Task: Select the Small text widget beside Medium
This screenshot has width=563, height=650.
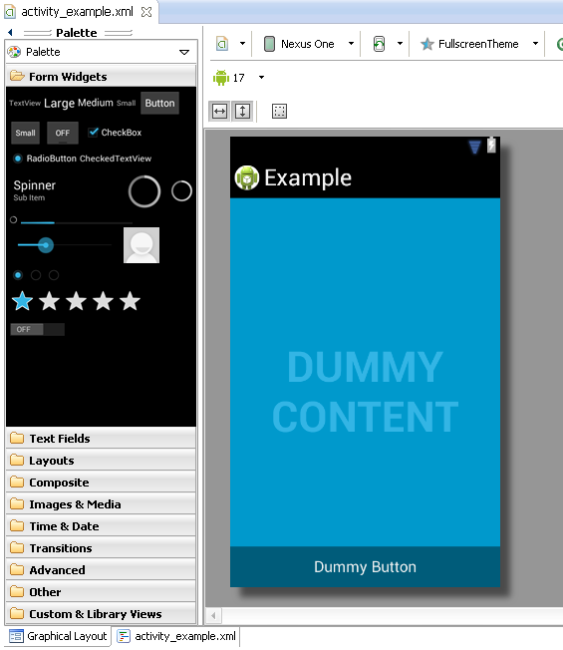Action: [x=126, y=104]
